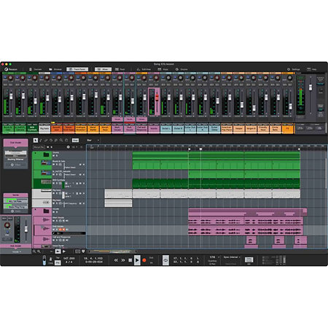Click the master section fader
This screenshot has height=328, width=328.
pyautogui.click(x=311, y=87)
